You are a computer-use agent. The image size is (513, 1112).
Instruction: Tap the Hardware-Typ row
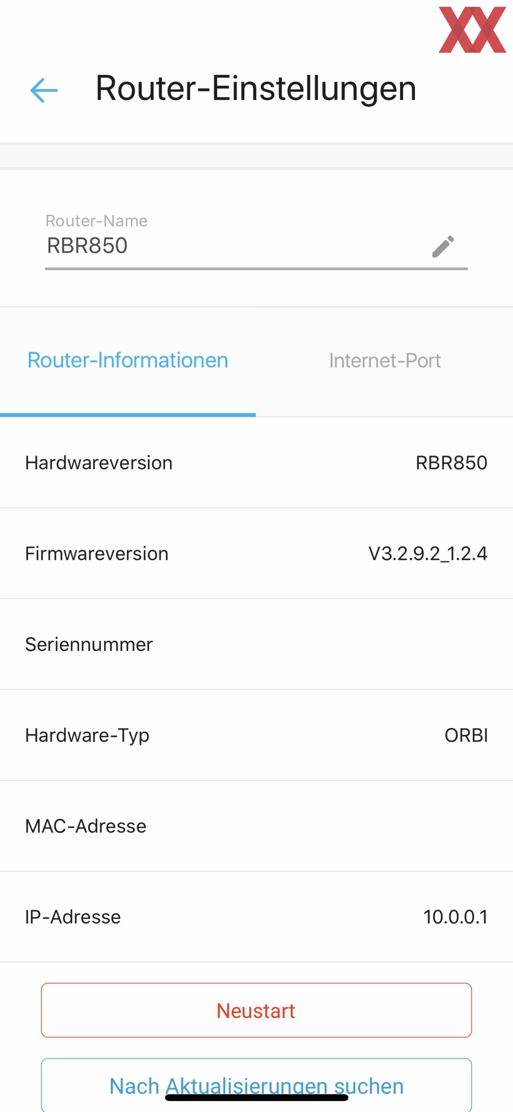[256, 735]
